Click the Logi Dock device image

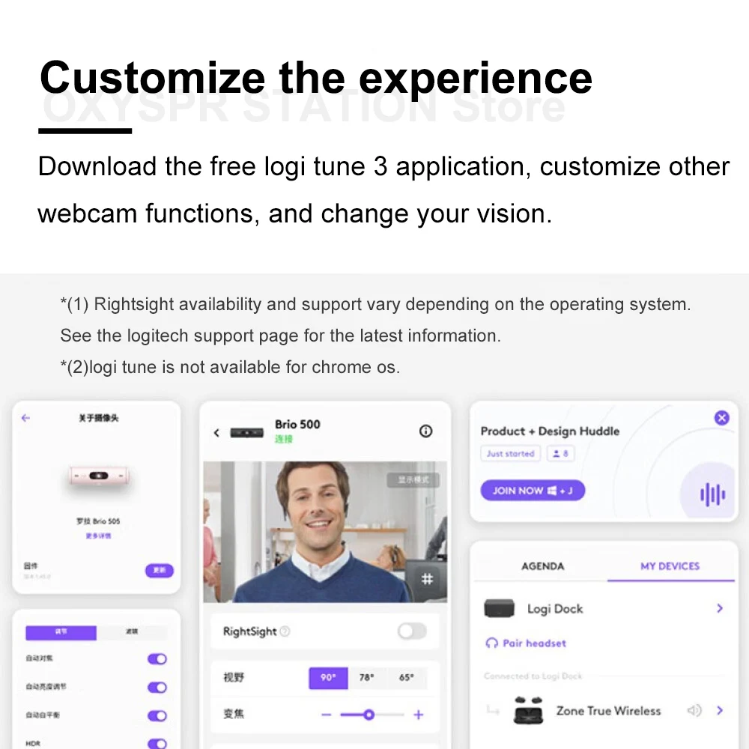pyautogui.click(x=499, y=608)
